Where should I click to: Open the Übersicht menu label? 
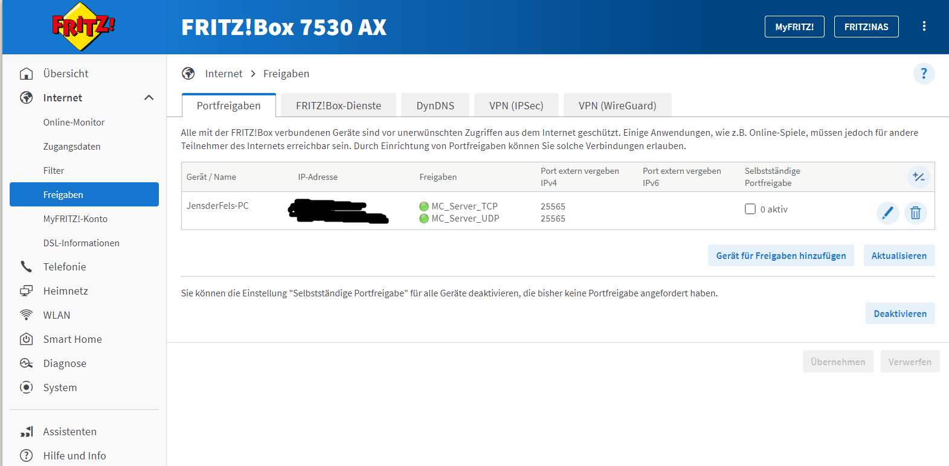[66, 74]
